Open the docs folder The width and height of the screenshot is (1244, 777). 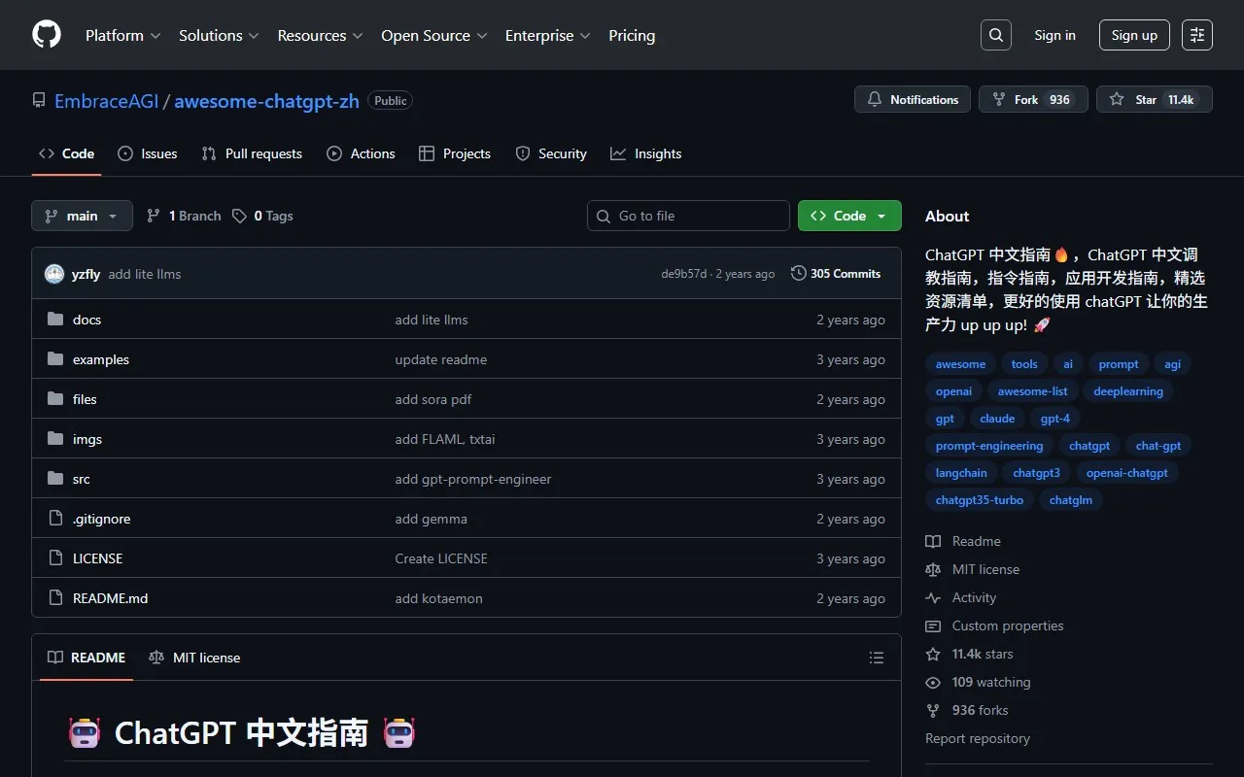[86, 320]
